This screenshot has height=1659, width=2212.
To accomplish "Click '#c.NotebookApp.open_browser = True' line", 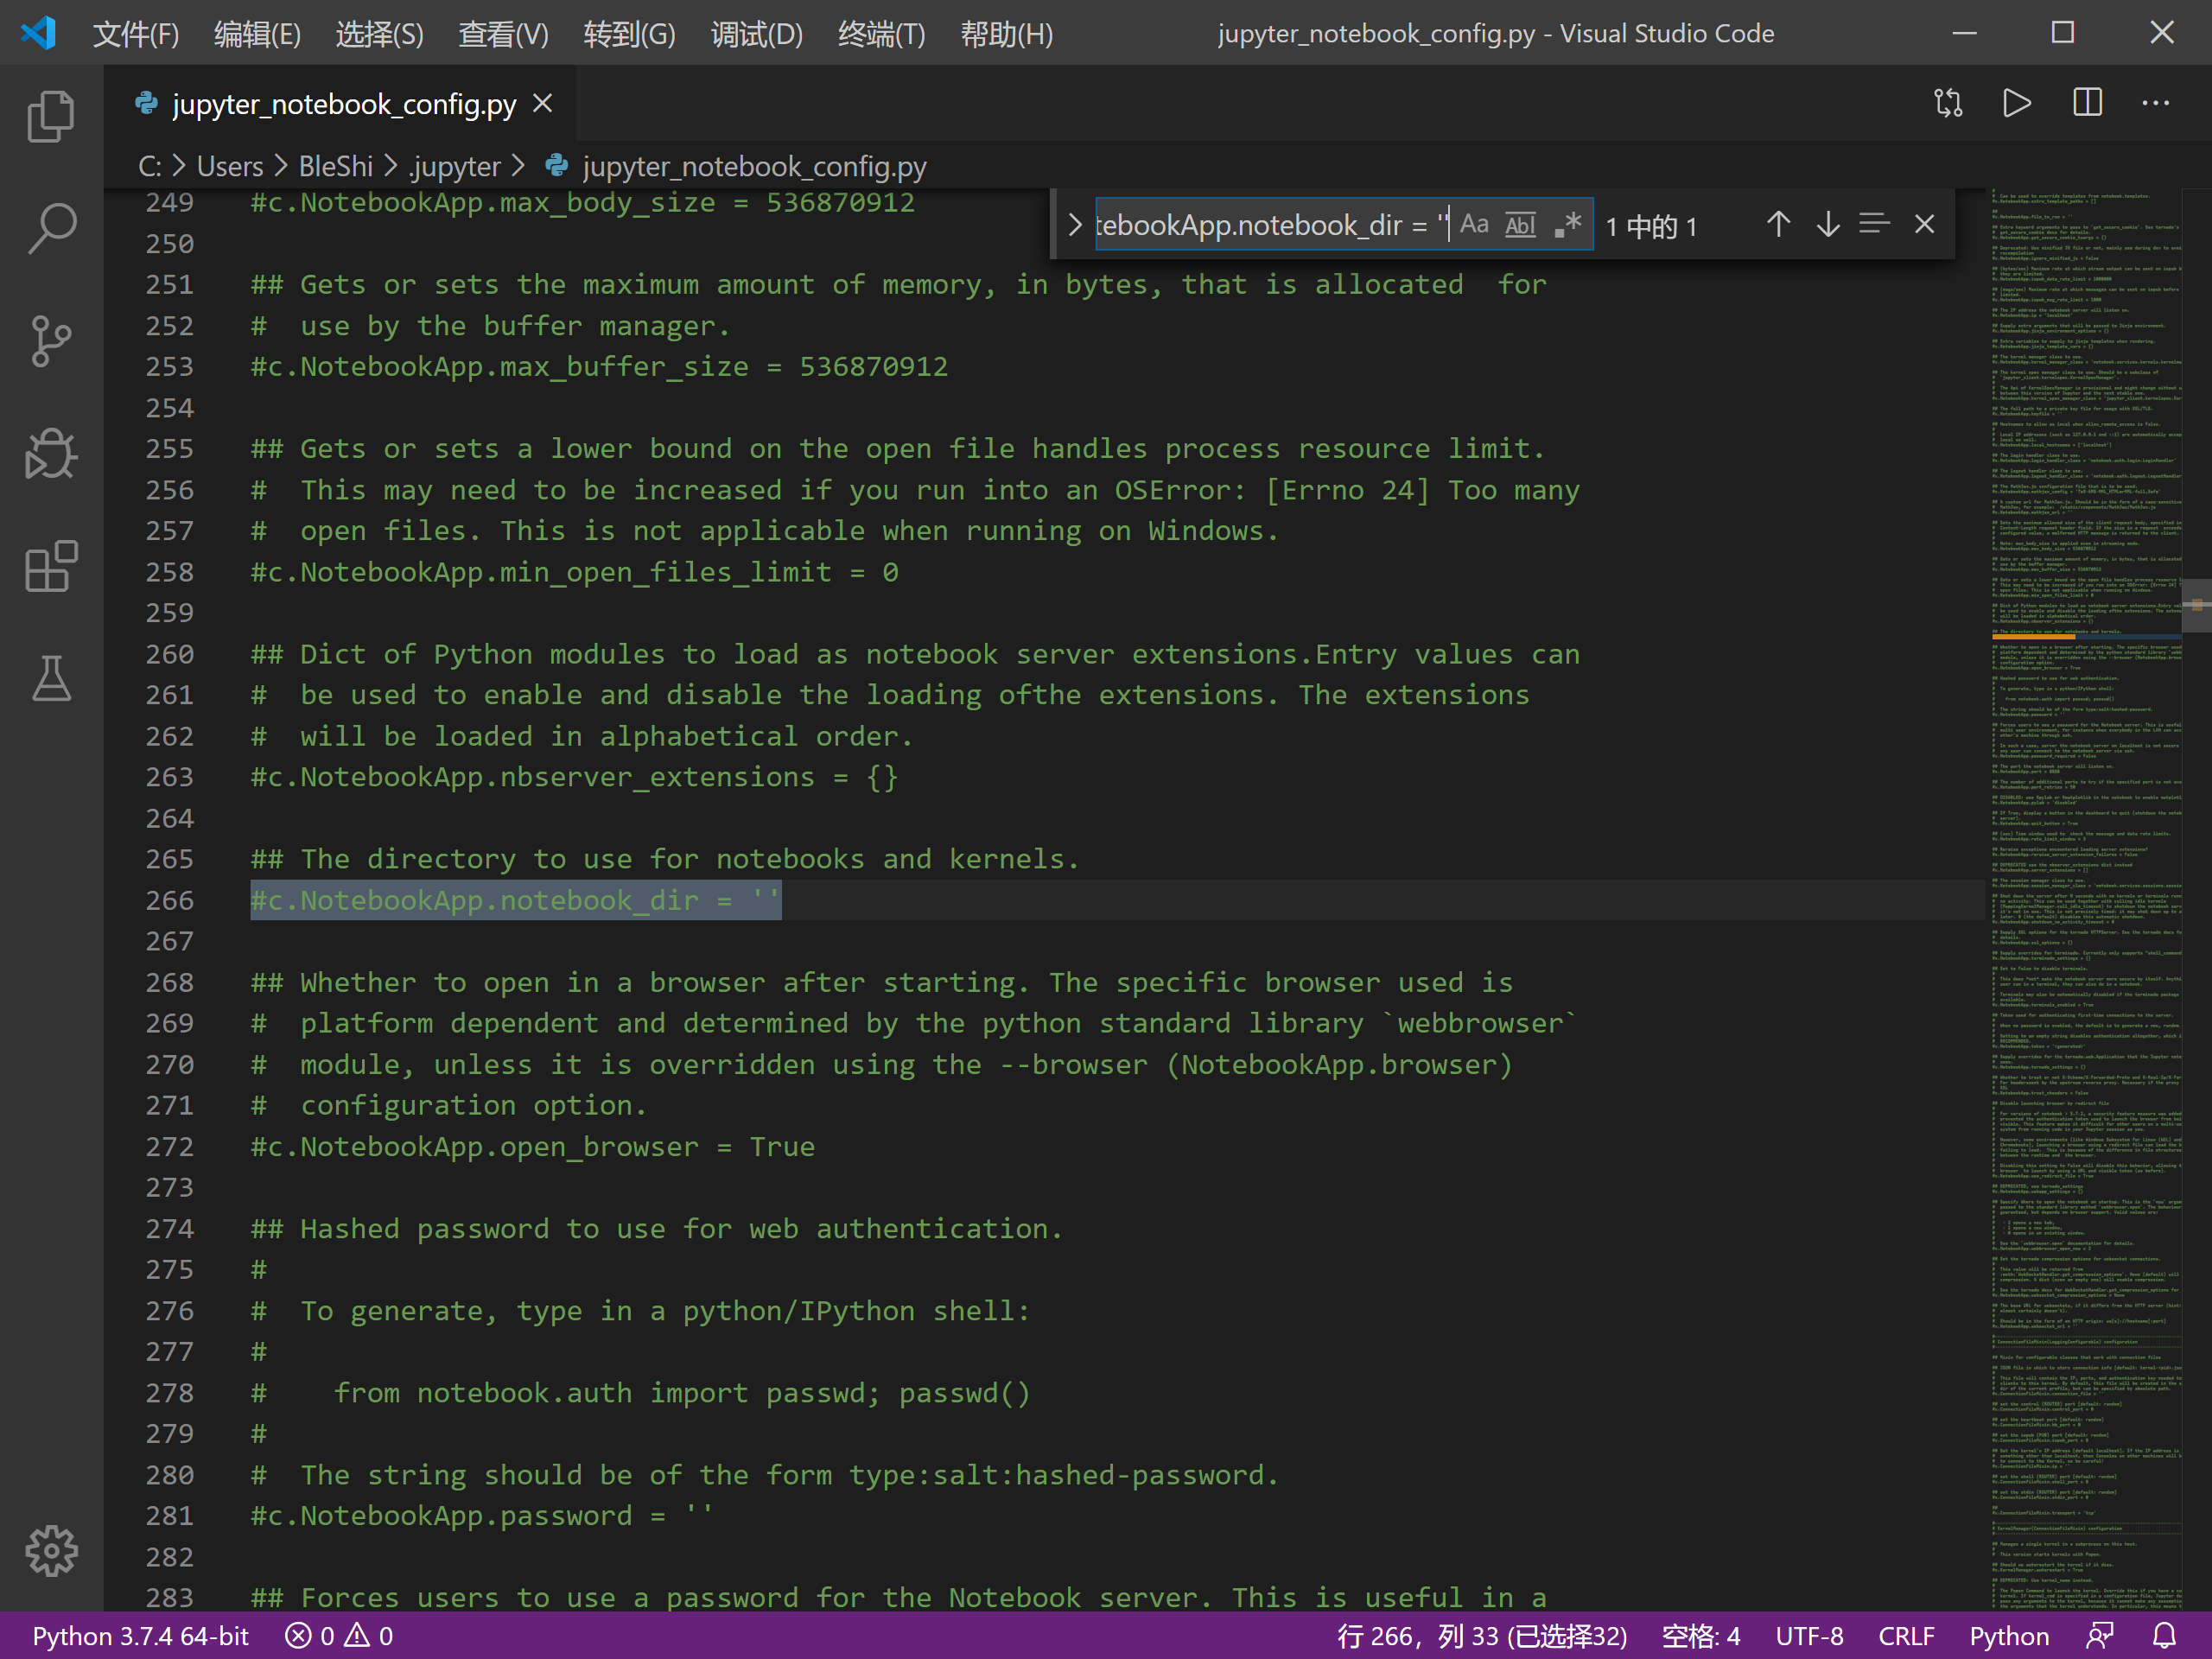I will [x=532, y=1146].
